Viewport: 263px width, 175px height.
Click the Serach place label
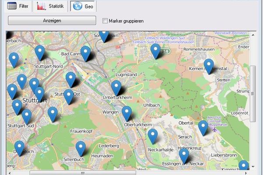pos(185,137)
